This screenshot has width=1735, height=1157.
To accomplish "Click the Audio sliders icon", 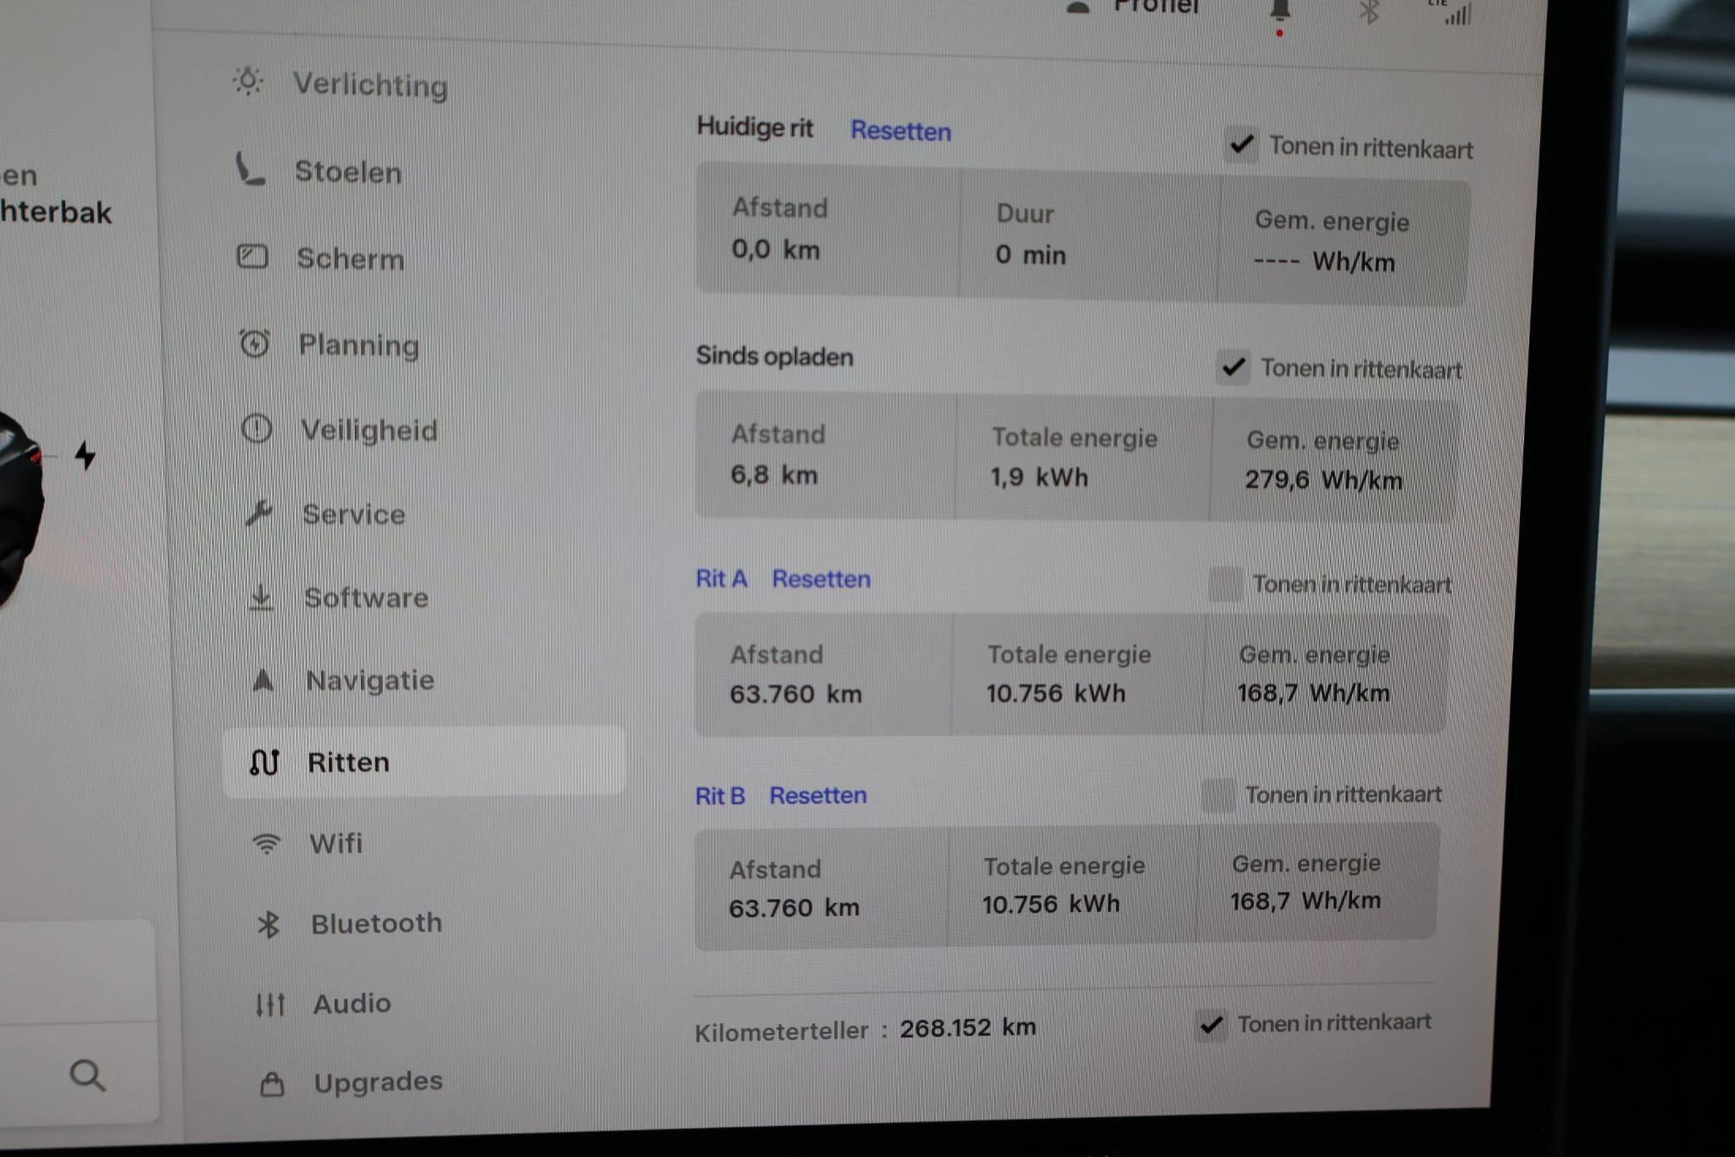I will coord(269,1004).
